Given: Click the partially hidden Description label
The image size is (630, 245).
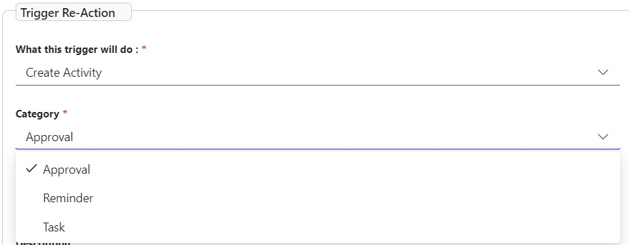Looking at the screenshot, I should (43, 242).
